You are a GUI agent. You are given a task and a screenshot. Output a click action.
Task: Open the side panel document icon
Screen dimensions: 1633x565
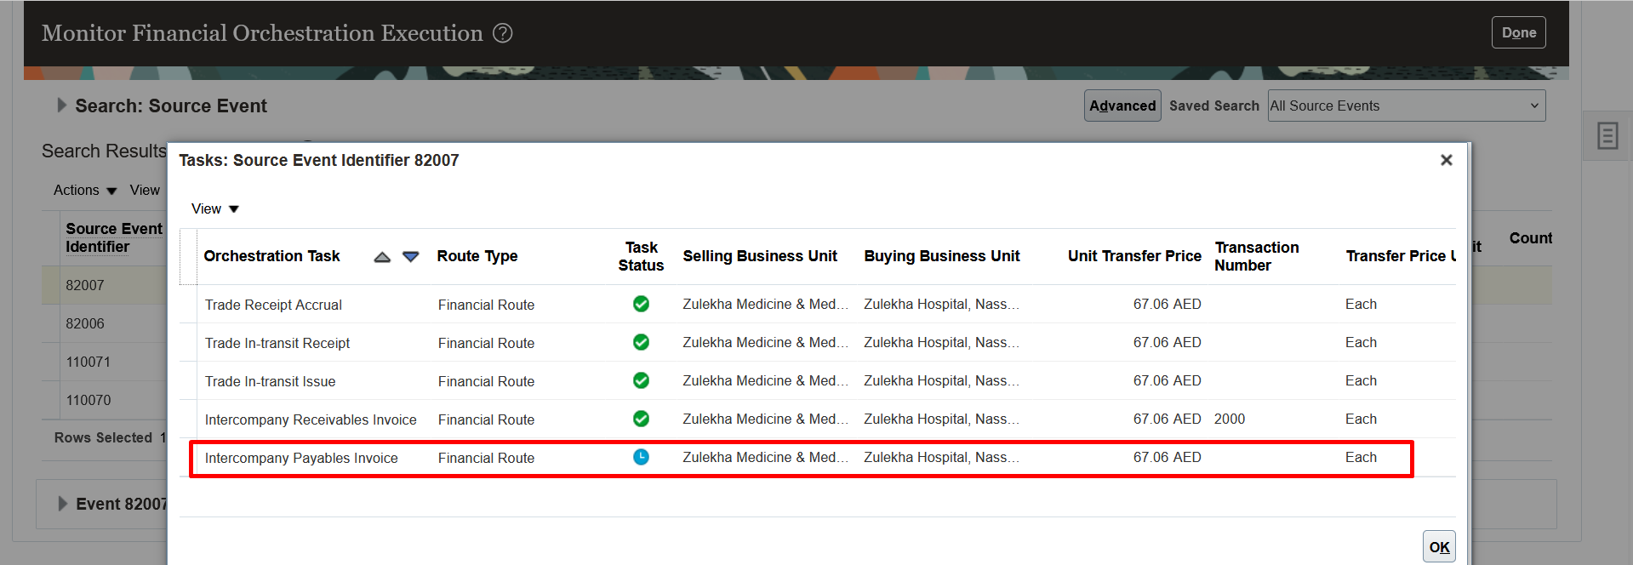click(x=1607, y=135)
